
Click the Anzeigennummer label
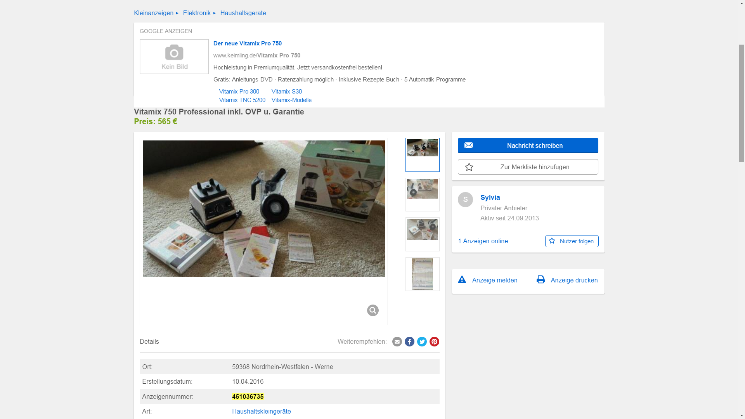click(168, 396)
